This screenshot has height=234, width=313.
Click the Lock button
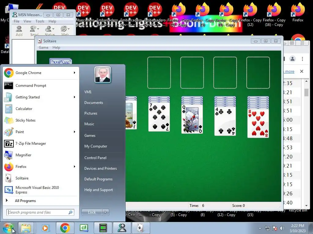92,212
